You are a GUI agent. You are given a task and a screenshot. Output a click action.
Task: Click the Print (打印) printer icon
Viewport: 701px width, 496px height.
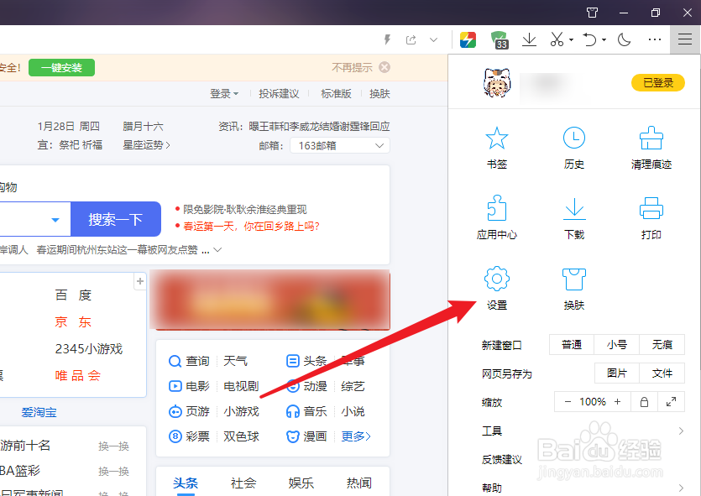click(x=651, y=208)
